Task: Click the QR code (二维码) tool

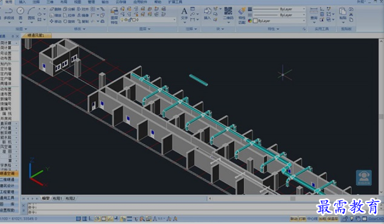Action: coord(228,14)
